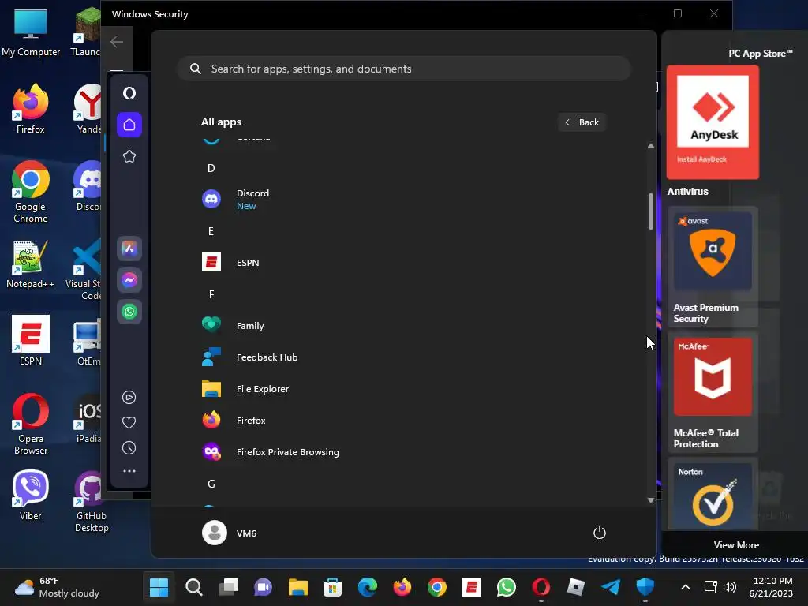Open WhatsApp in the Opera sidebar
Screen dimensions: 808x606
point(129,311)
